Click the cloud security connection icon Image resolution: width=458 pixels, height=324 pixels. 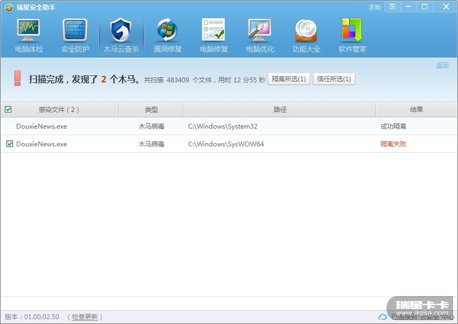pos(383,317)
